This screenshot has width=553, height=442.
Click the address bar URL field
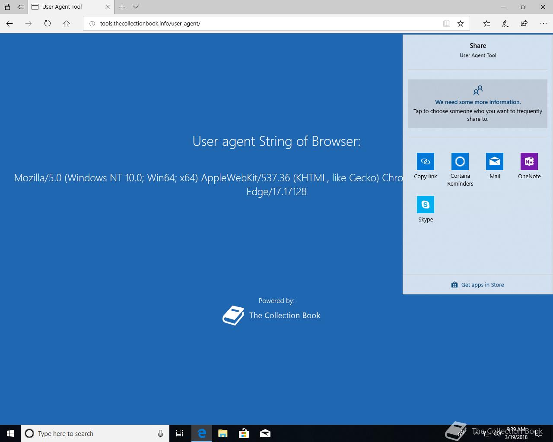[264, 23]
